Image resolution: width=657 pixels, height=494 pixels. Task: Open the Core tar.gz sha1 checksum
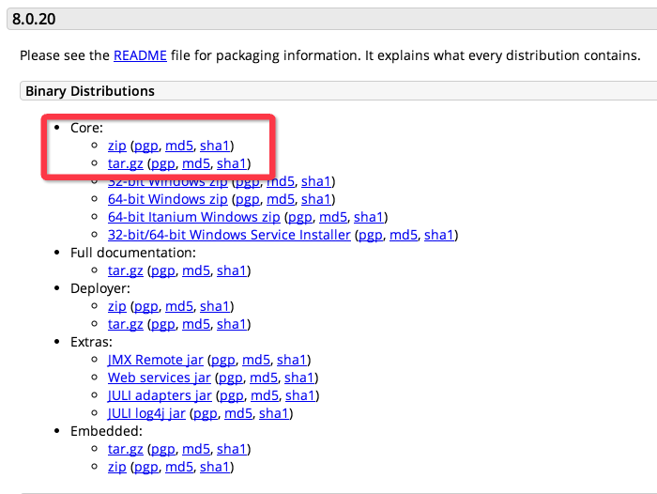233,163
